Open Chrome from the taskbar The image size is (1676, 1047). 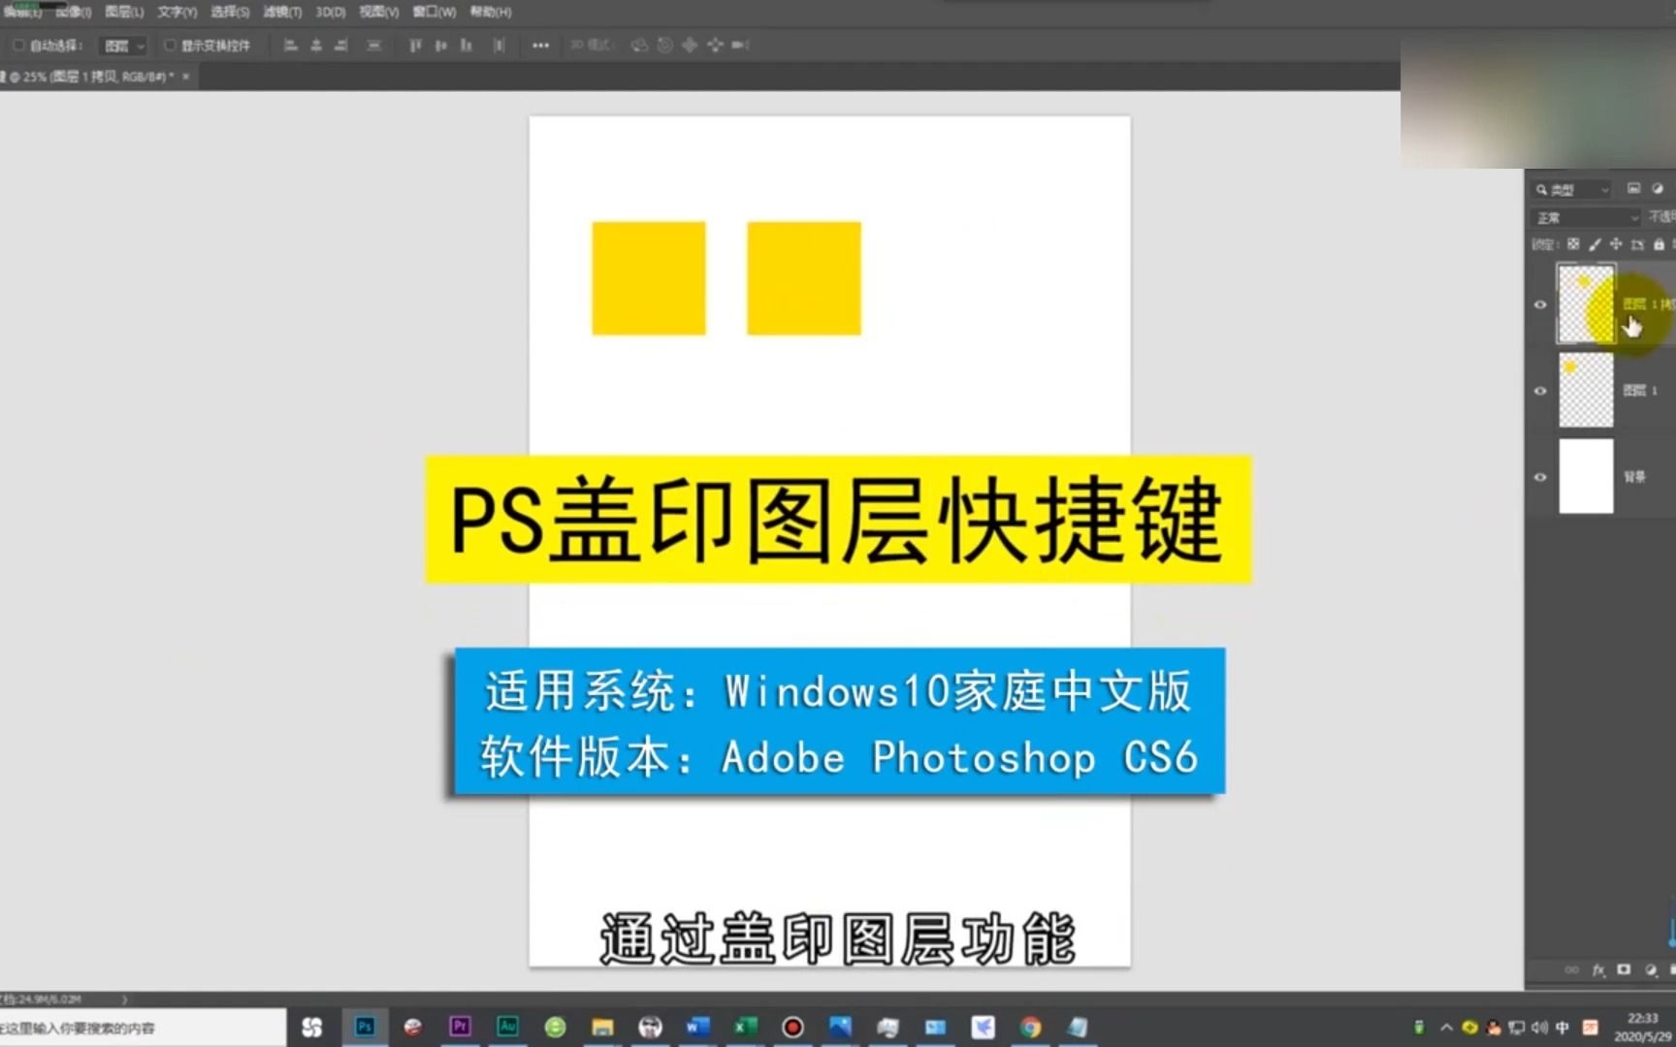[1030, 1027]
